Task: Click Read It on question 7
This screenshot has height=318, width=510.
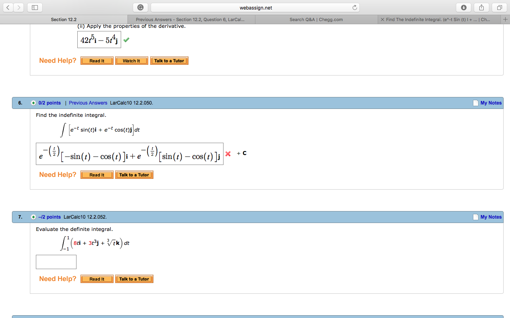Action: pos(96,279)
